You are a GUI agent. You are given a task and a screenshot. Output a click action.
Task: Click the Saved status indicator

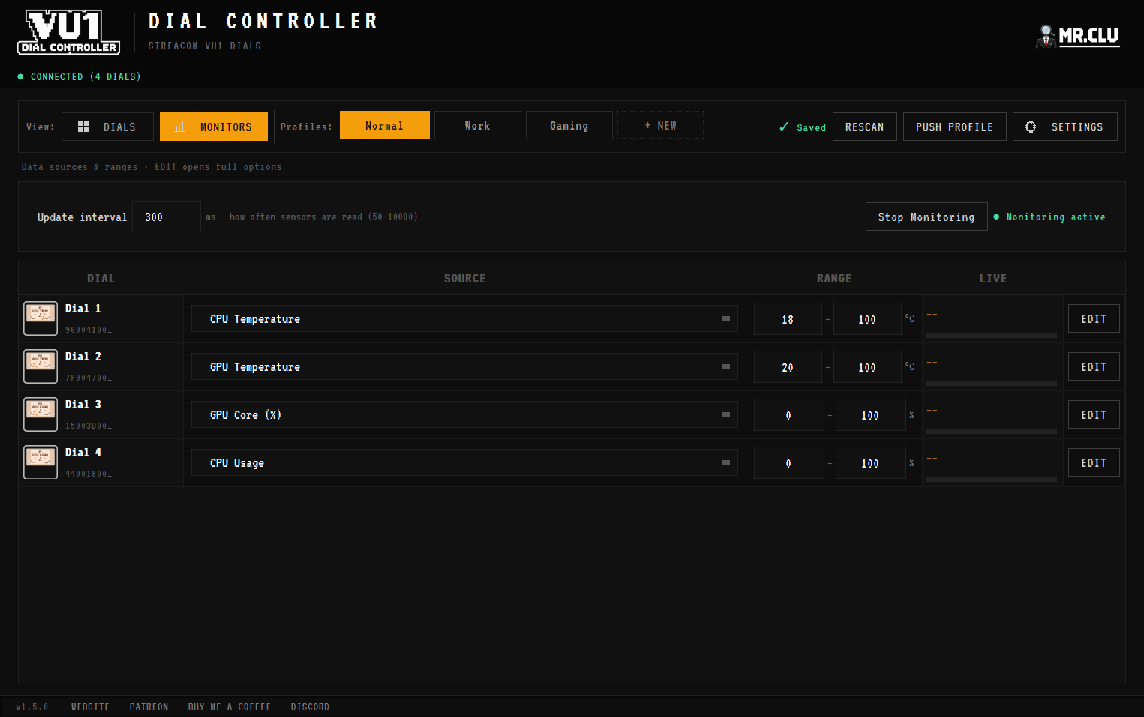tap(802, 127)
